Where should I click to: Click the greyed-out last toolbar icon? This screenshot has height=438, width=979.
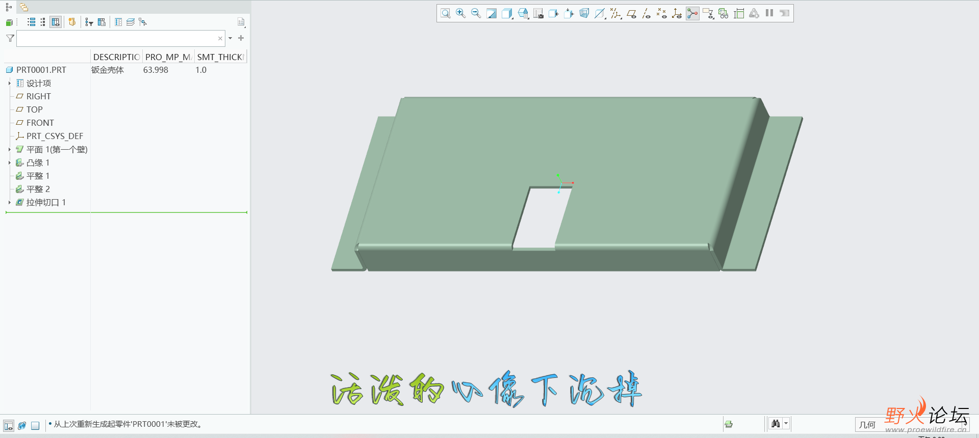pos(785,13)
